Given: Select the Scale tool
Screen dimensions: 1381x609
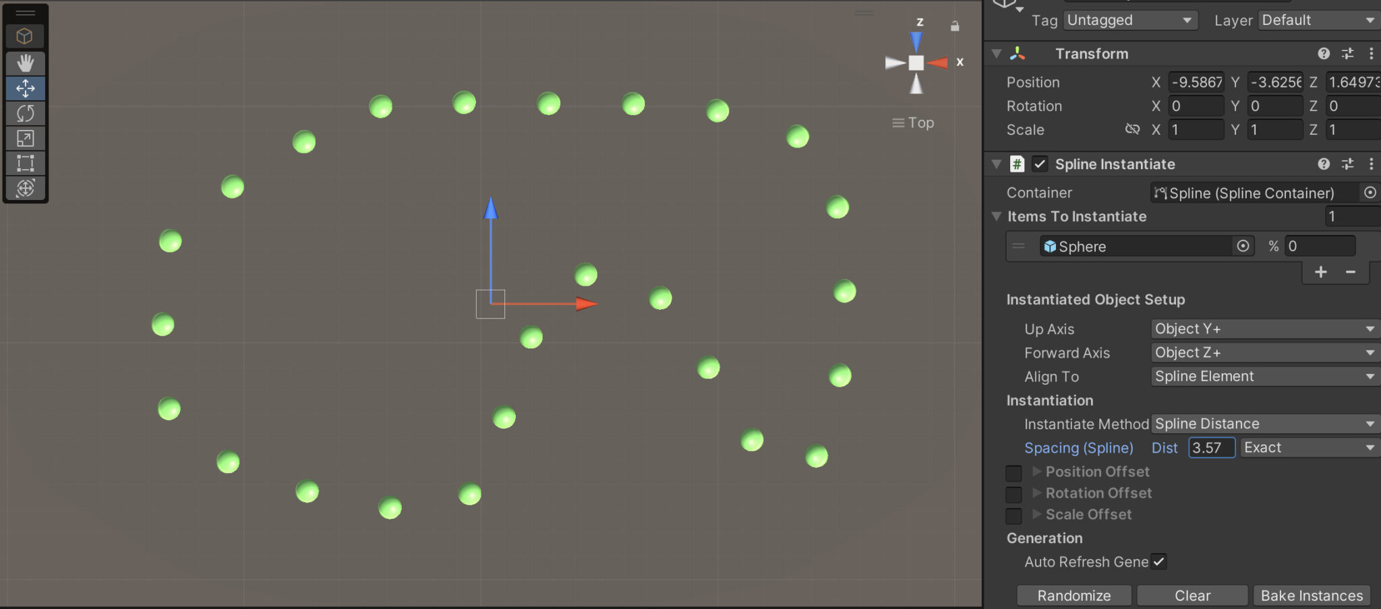Looking at the screenshot, I should click(25, 138).
